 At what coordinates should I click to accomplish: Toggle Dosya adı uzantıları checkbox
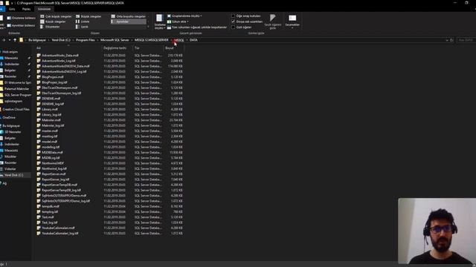pos(233,22)
